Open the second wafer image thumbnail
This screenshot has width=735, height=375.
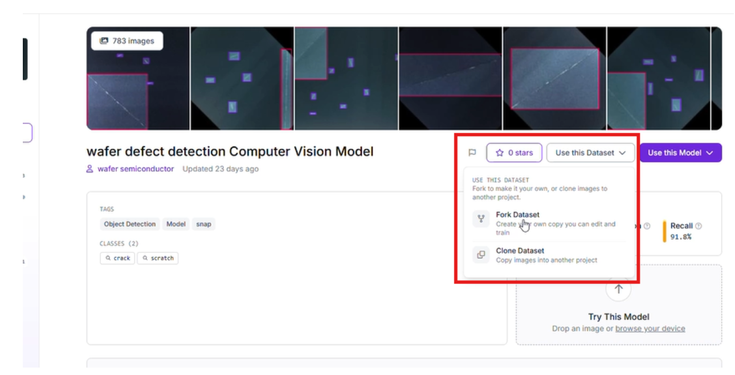pos(242,79)
